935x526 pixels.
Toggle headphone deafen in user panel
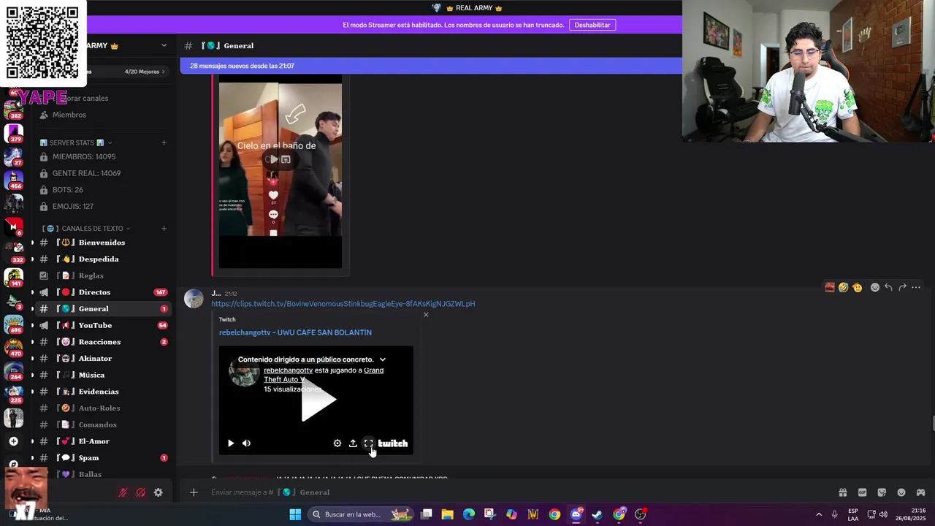tap(141, 492)
